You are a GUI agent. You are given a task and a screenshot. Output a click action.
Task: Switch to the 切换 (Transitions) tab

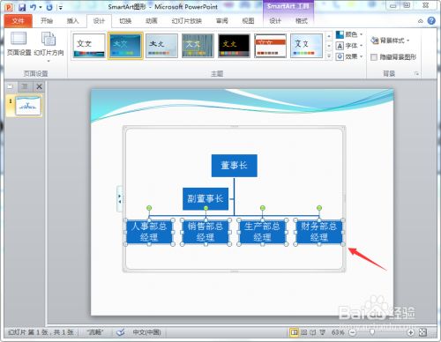coord(125,21)
